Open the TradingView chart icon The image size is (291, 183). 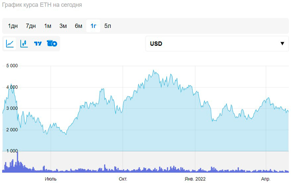(38, 44)
